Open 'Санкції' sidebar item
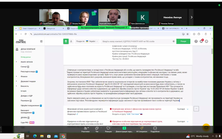The image size is (222, 139). click(x=25, y=67)
